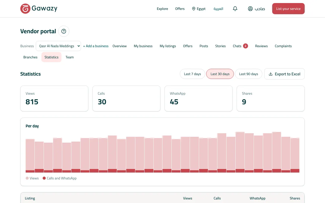Screen dimensions: 325x203
Task: Click the Gawazy logo icon
Action: [25, 9]
